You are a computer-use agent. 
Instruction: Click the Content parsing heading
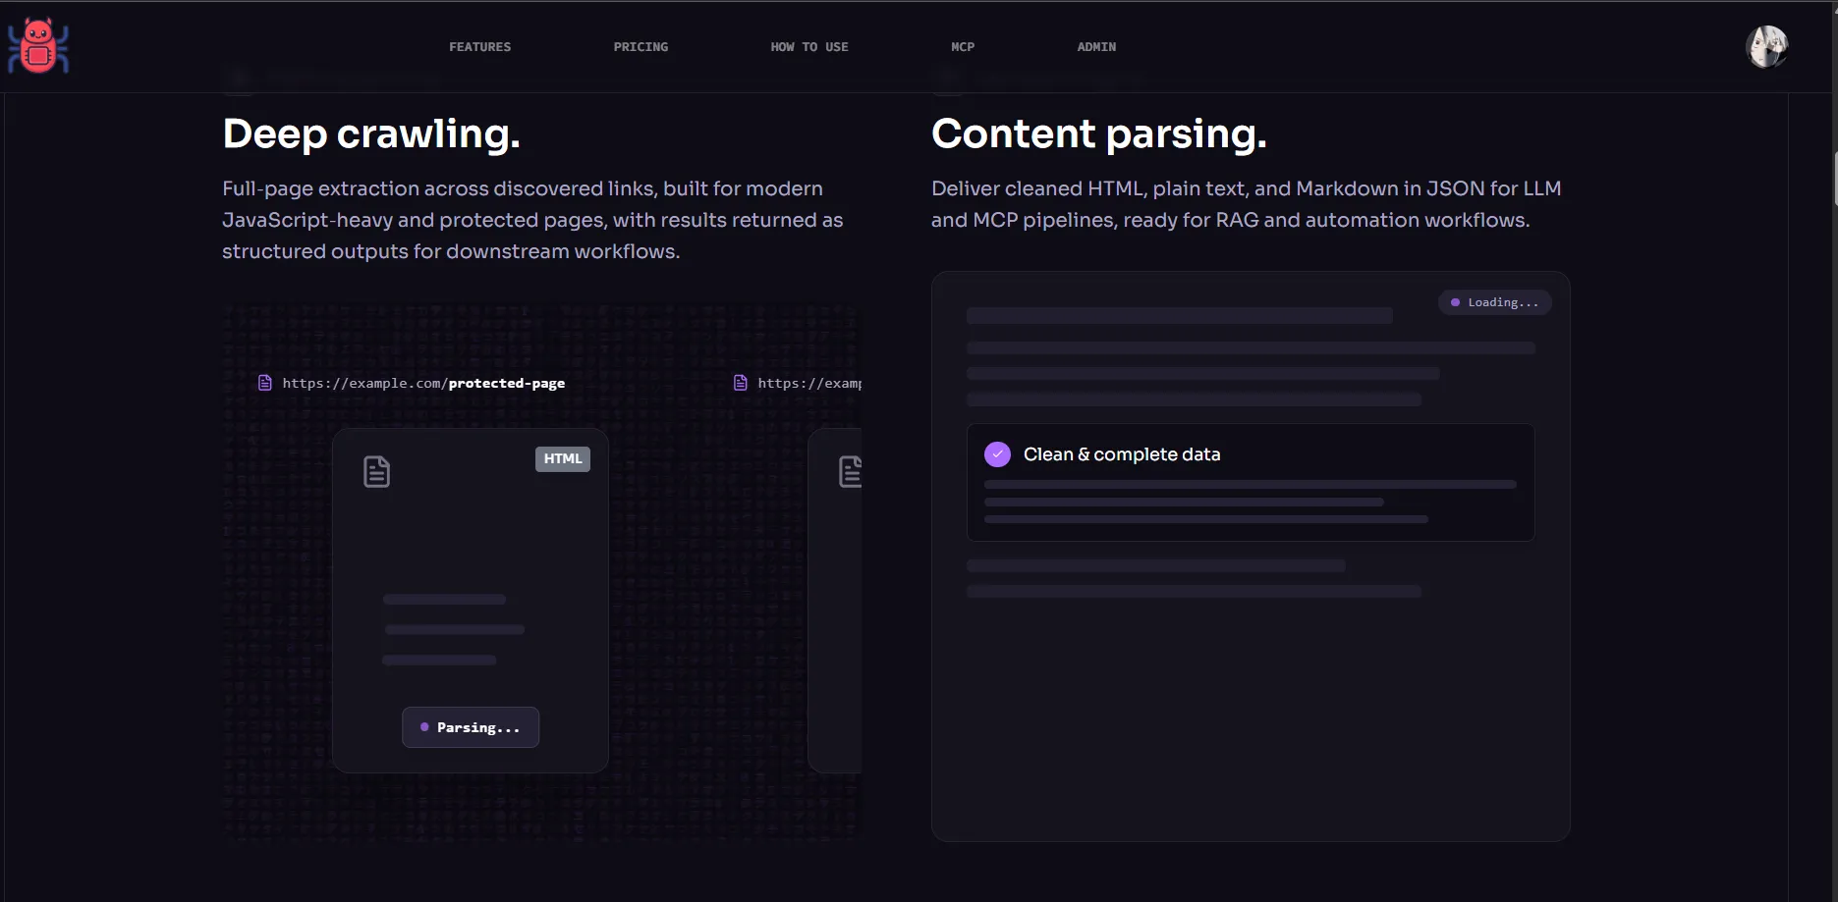(x=1098, y=133)
